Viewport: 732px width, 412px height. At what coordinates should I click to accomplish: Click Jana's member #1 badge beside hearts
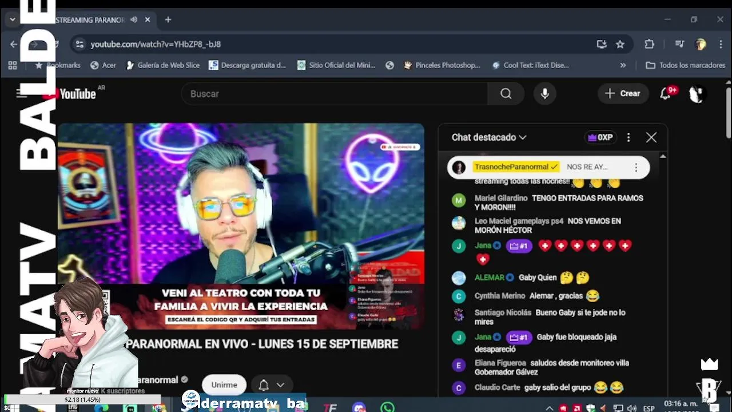[519, 245]
